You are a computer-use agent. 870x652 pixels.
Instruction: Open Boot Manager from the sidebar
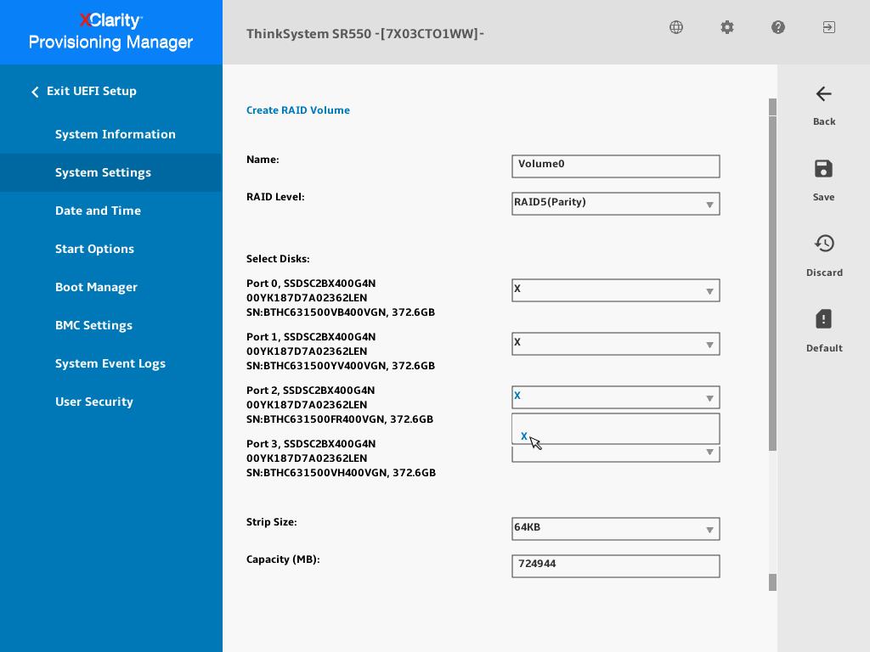pos(96,287)
